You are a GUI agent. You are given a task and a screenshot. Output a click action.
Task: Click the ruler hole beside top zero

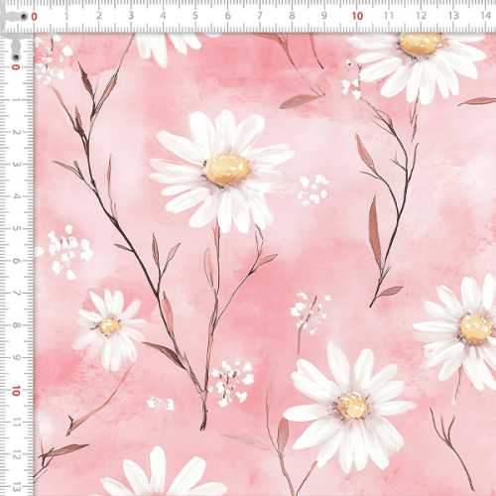[24, 17]
